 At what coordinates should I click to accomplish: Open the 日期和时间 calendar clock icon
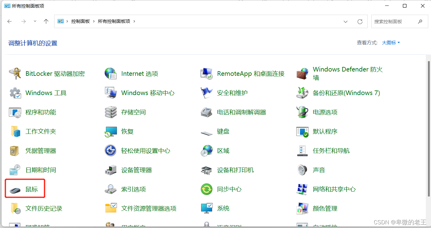[15, 170]
